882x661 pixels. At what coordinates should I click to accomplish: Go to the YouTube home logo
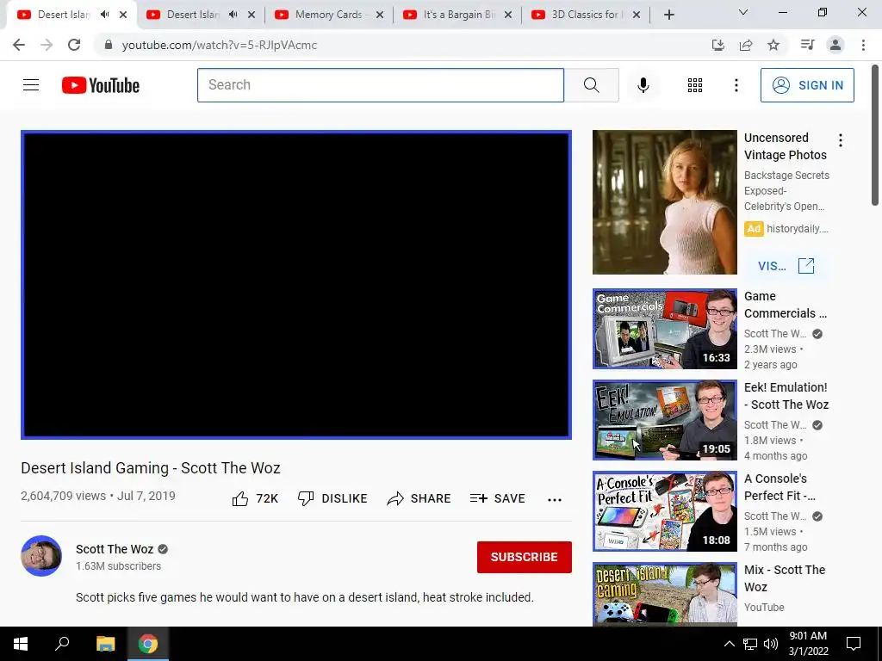point(101,85)
